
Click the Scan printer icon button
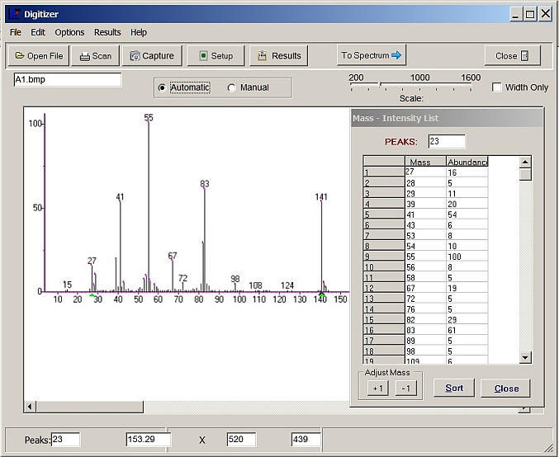tap(95, 56)
